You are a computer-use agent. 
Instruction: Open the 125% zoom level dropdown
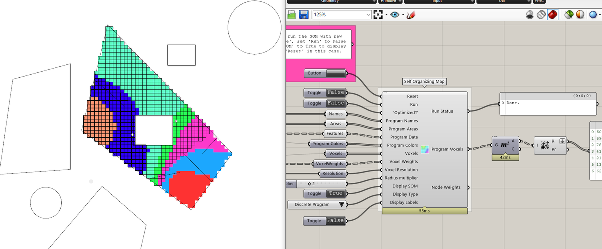coord(368,15)
